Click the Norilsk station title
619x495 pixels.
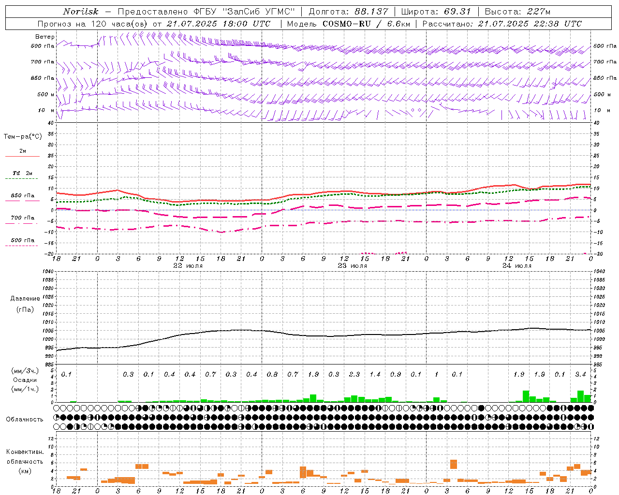click(x=80, y=12)
